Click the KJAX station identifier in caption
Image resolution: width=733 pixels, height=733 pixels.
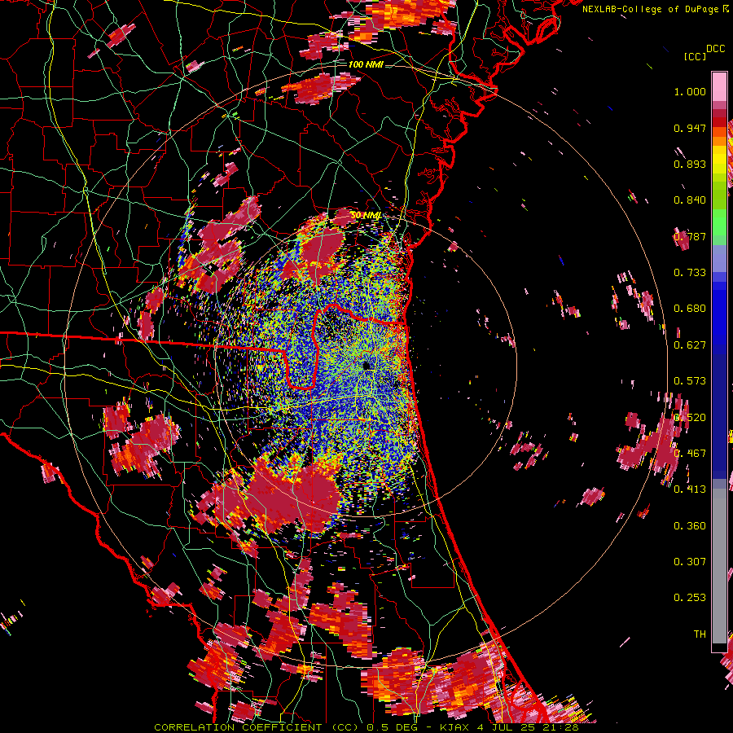point(456,727)
